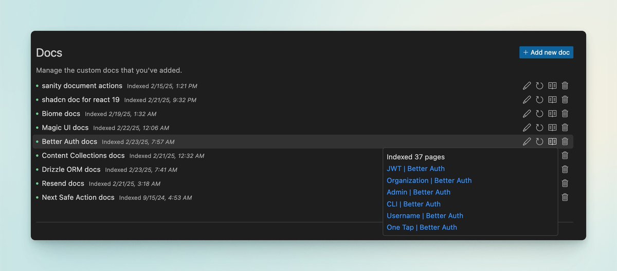Open the Admin | Better Auth link

pos(419,192)
